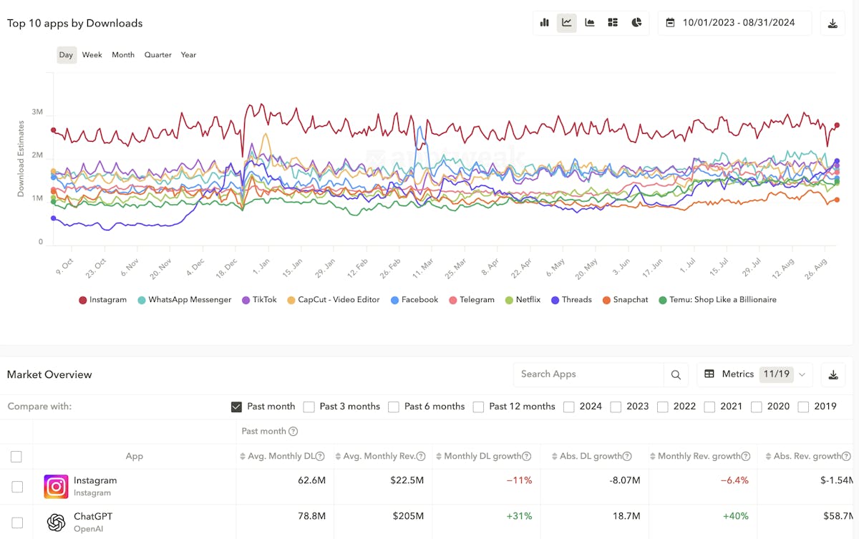The height and width of the screenshot is (539, 859).
Task: Focus the Search Apps input field
Action: 588,374
